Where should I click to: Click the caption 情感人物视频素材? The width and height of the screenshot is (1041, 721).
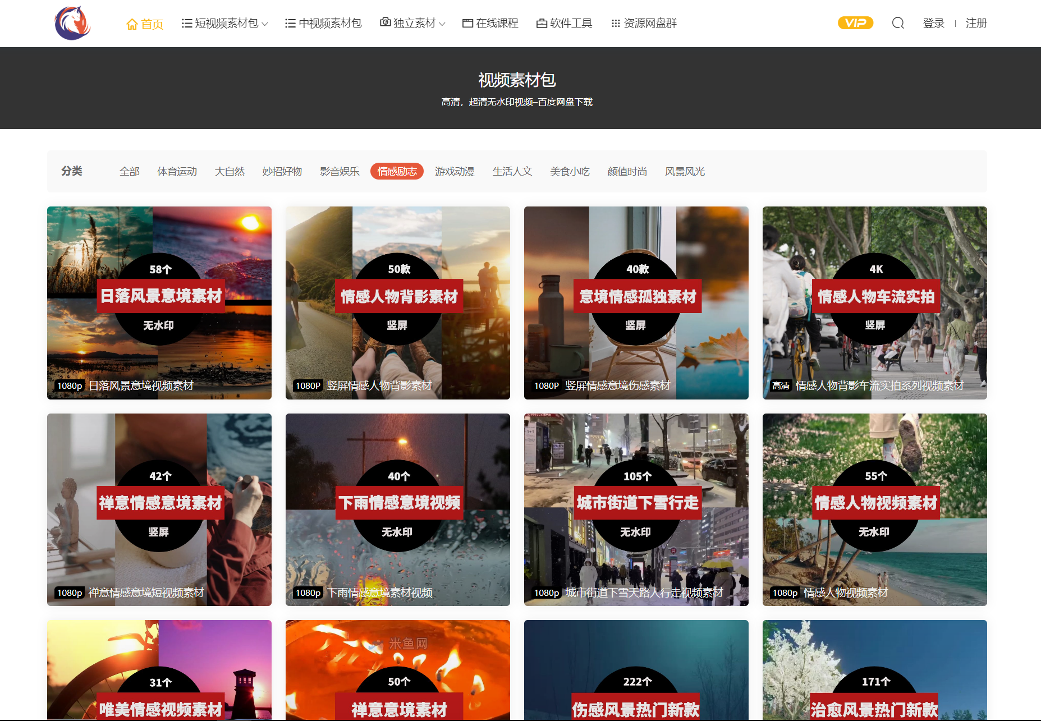(x=846, y=593)
